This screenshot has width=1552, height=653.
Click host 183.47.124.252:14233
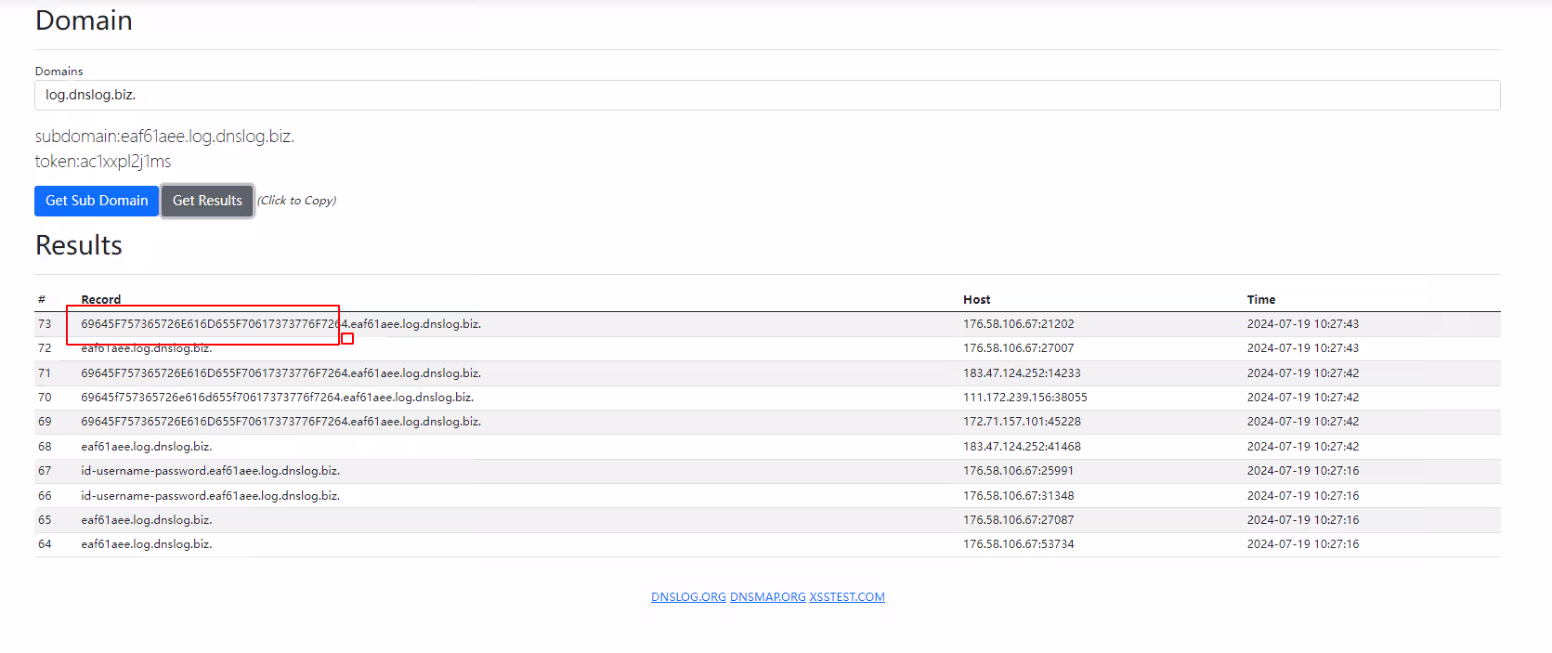[x=1022, y=373]
